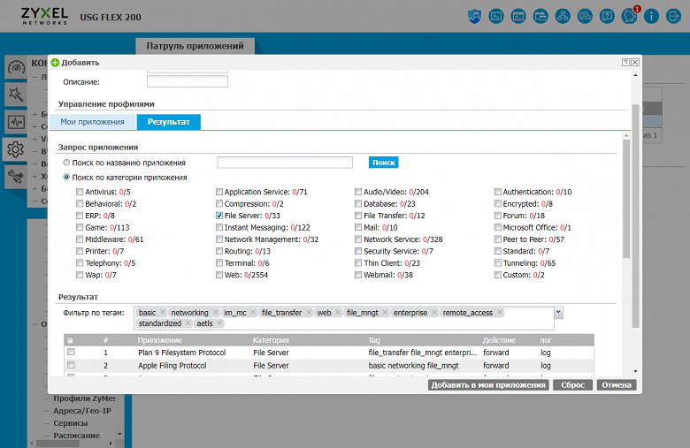Click the Действие column header
This screenshot has width=690, height=448.
pos(499,340)
